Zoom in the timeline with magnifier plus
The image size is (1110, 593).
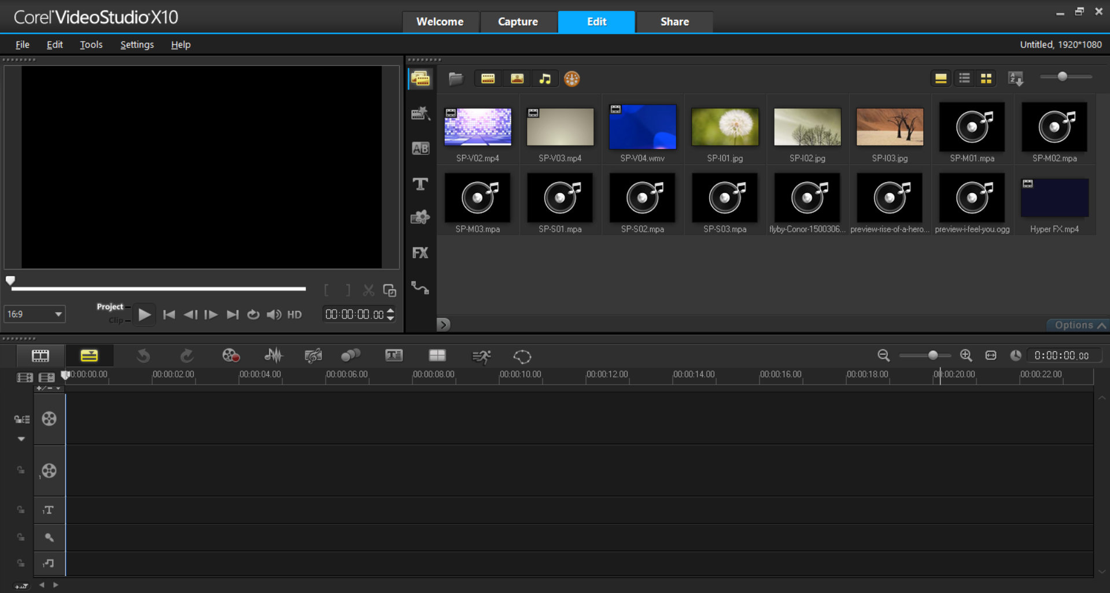[966, 355]
